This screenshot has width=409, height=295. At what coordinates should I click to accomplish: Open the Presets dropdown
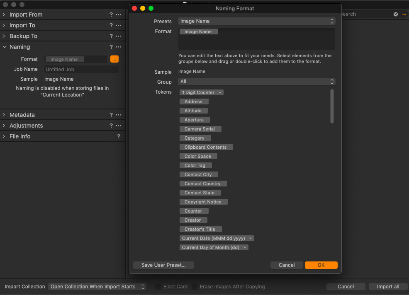click(x=256, y=21)
